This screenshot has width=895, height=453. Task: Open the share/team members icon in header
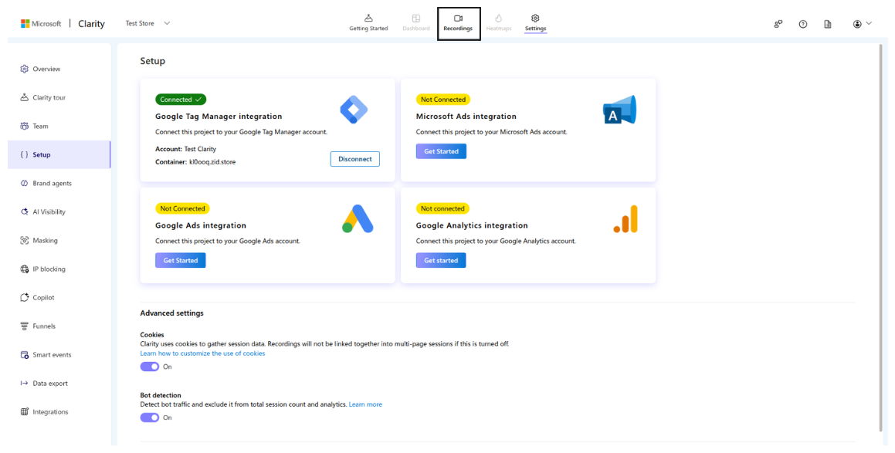pos(778,24)
